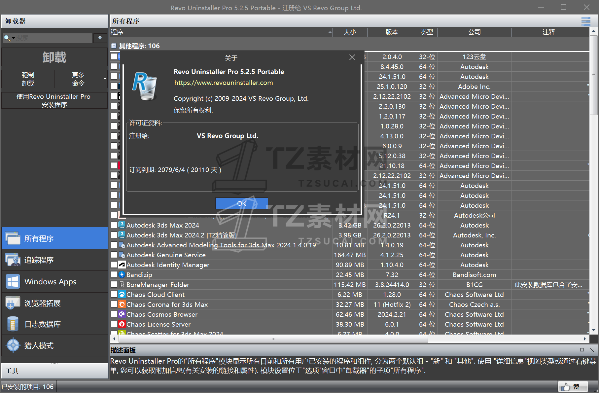This screenshot has height=393, width=599.
Task: Check the Autodesk Identity Manager checkbox
Action: pos(114,265)
